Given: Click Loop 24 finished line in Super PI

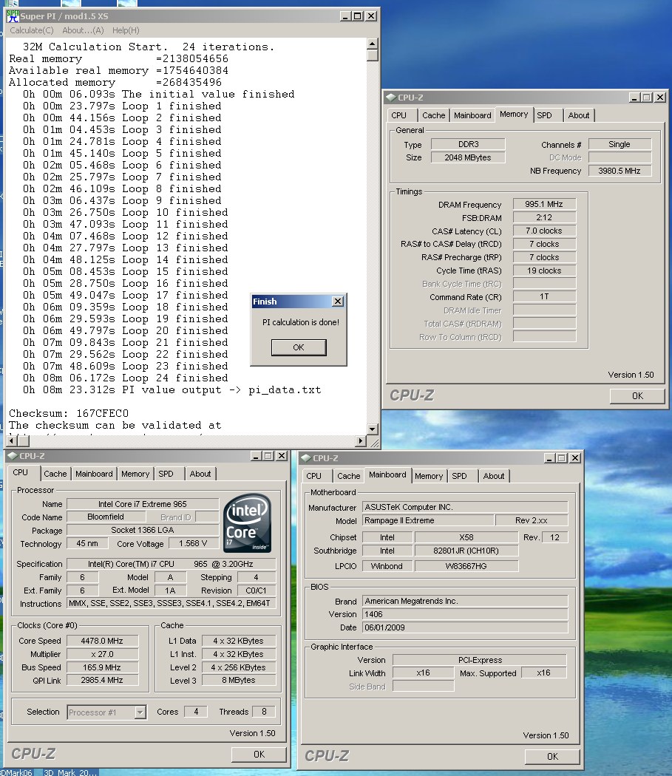Looking at the screenshot, I should click(125, 378).
